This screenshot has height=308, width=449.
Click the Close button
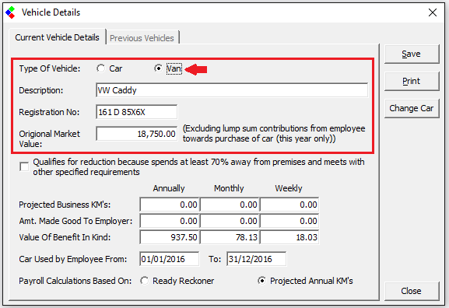coord(411,291)
